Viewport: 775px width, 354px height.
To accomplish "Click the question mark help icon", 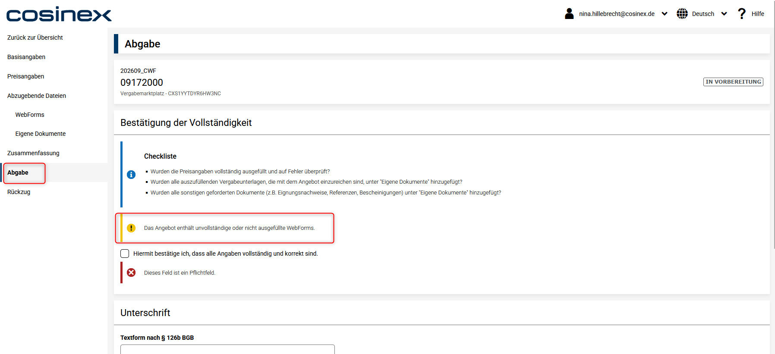I will pyautogui.click(x=742, y=14).
